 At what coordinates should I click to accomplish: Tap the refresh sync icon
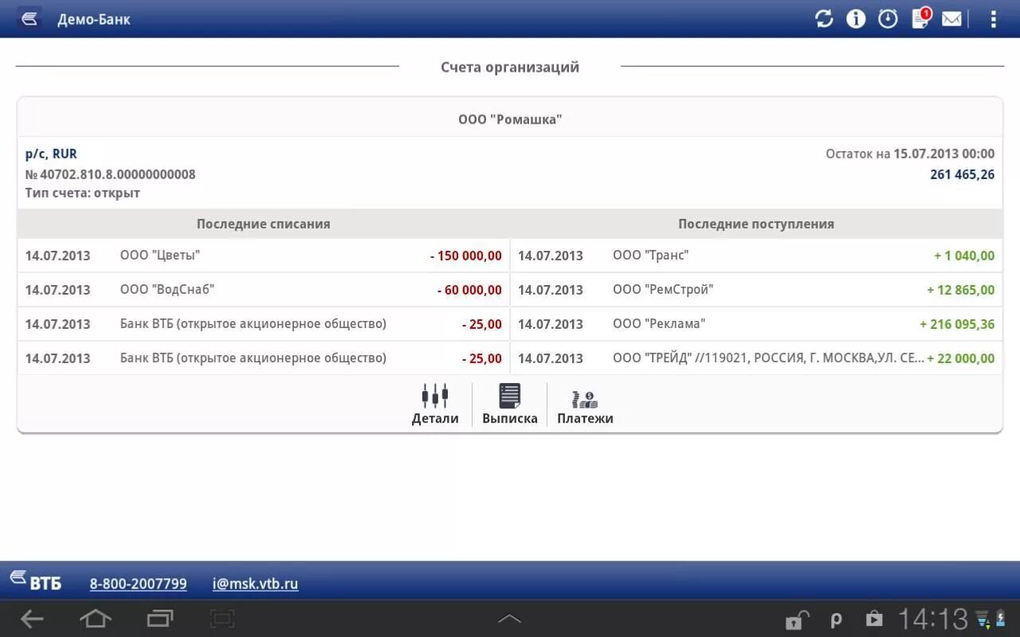point(824,19)
